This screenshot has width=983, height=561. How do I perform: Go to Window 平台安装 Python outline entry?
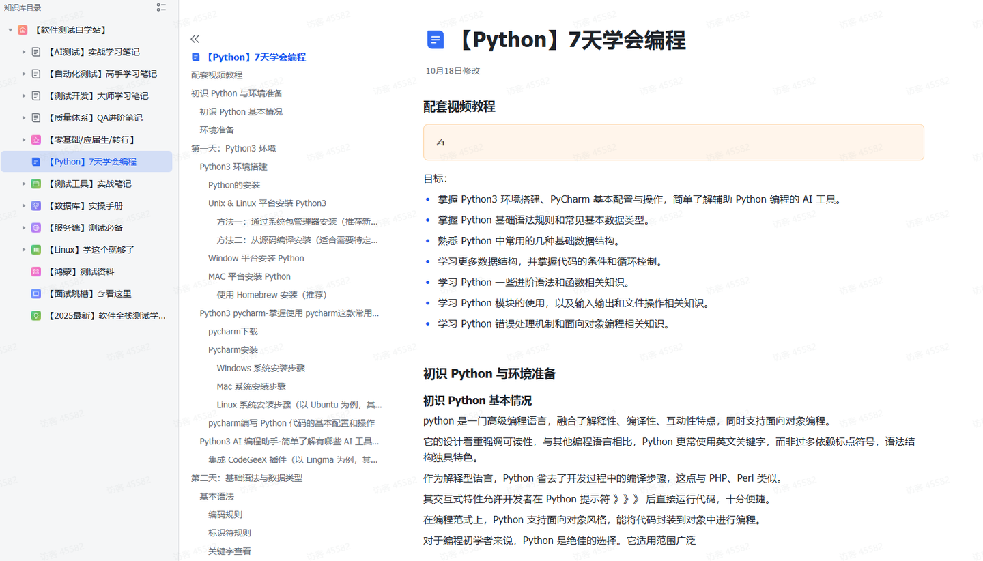pos(256,258)
